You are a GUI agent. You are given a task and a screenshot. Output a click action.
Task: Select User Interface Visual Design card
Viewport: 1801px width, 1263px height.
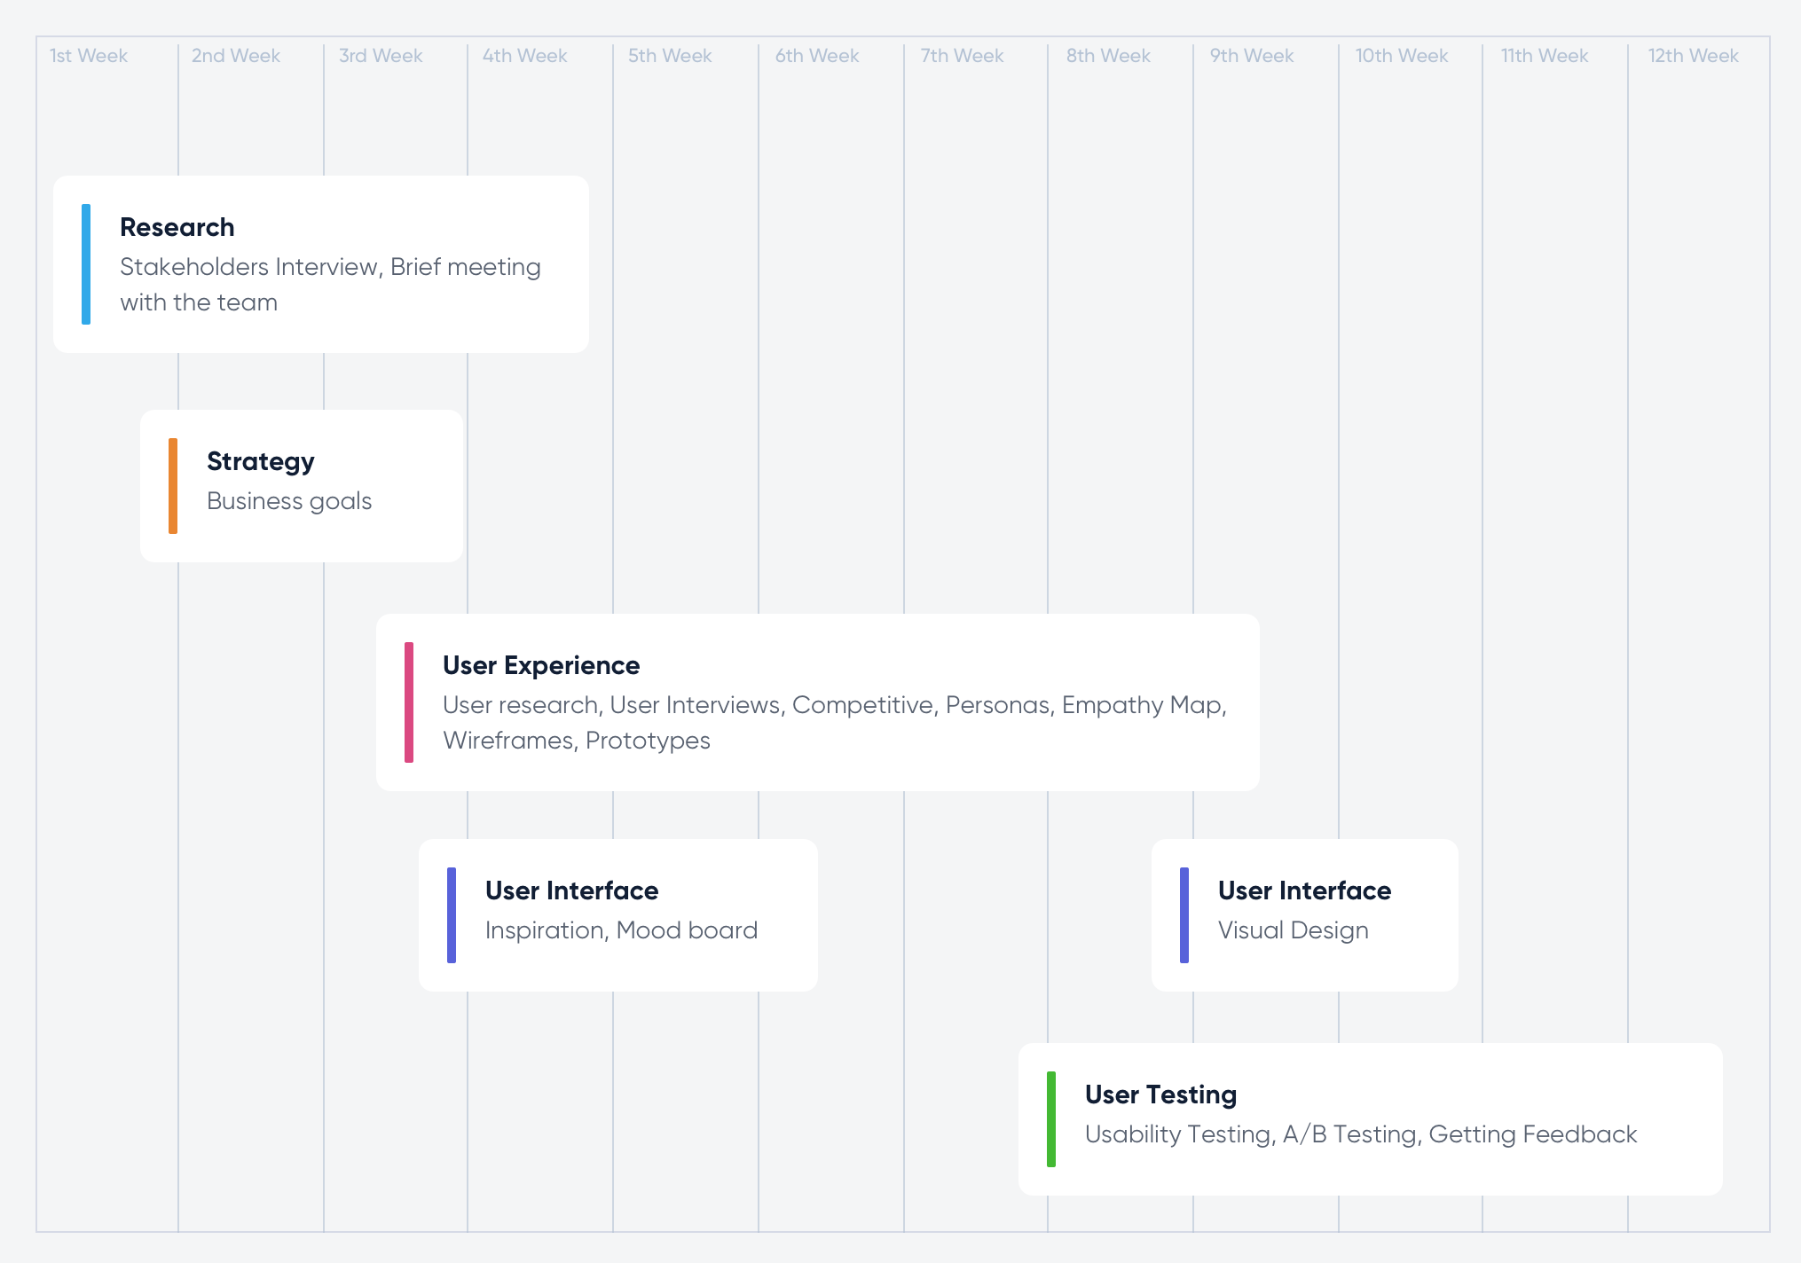1304,914
